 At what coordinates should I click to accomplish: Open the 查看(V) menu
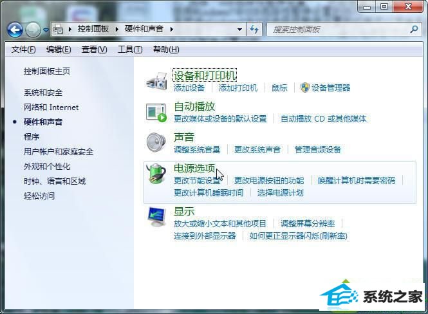click(95, 50)
